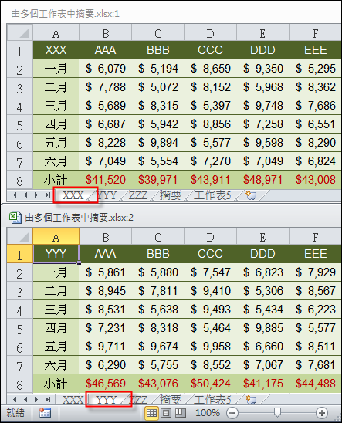Go to the last sheet using the top window arrow
342x423 pixels.
coord(48,195)
